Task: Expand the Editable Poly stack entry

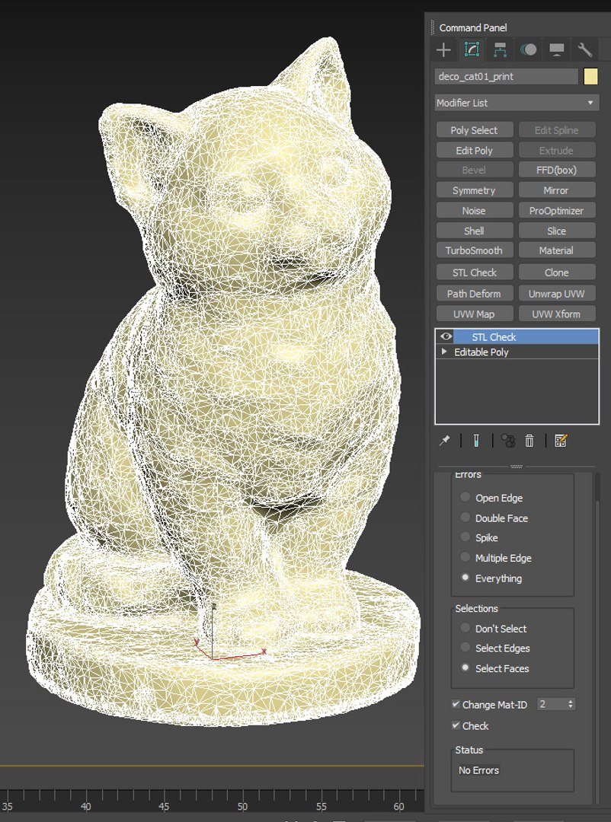Action: click(x=444, y=351)
